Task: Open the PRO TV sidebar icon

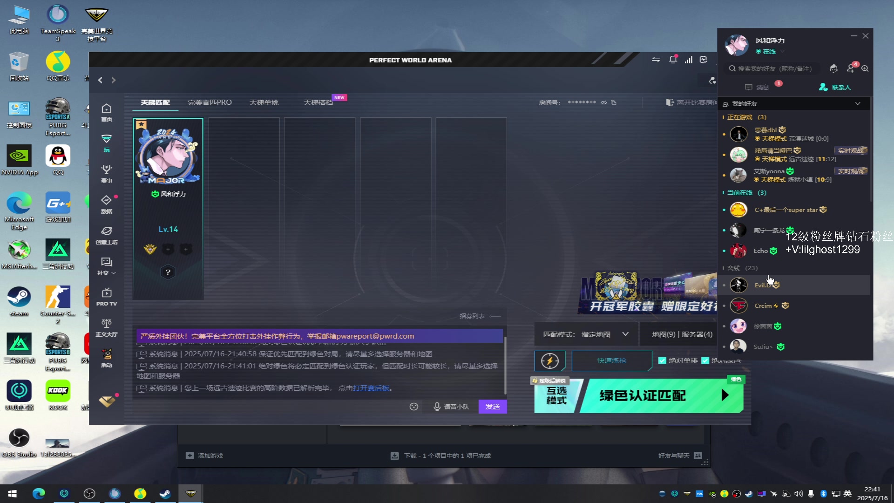Action: 107,297
